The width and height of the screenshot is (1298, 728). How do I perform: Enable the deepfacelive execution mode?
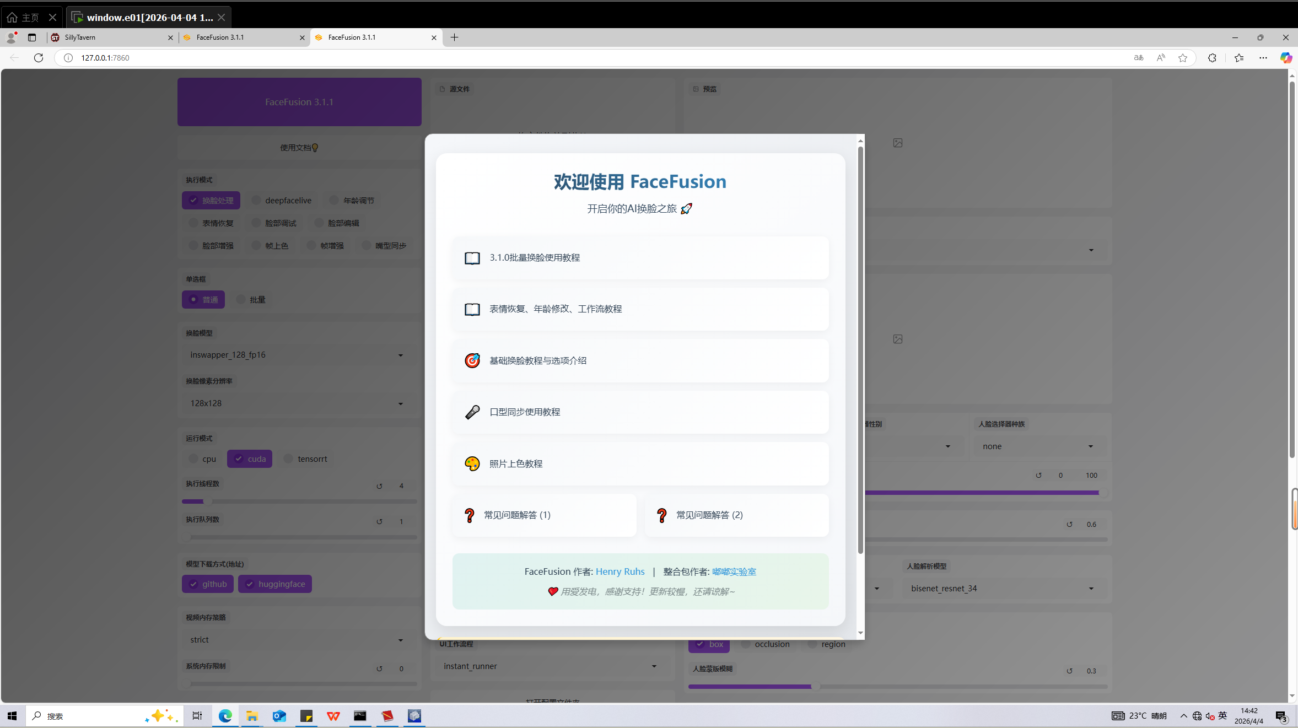point(281,201)
